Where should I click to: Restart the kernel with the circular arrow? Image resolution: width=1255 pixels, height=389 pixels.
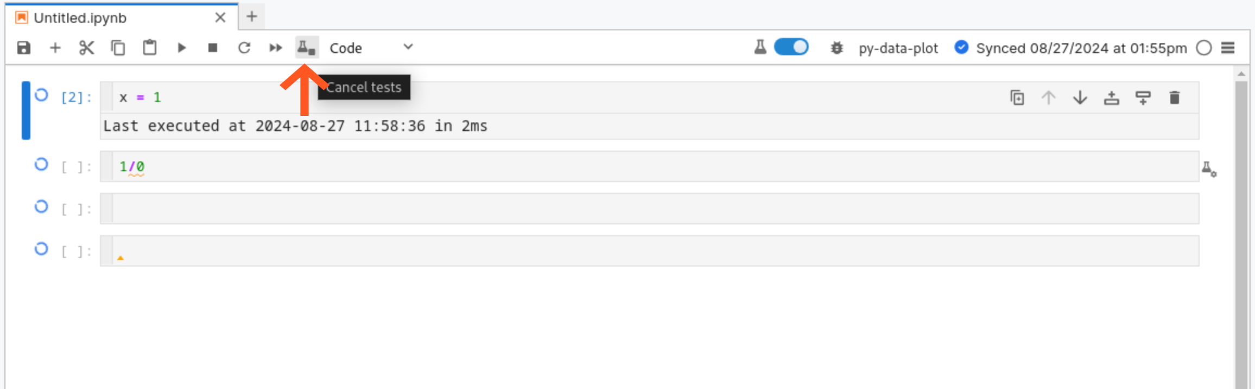244,48
